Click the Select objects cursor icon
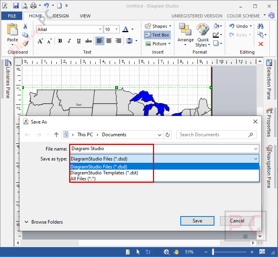The width and height of the screenshot is (278, 257). tap(260, 35)
